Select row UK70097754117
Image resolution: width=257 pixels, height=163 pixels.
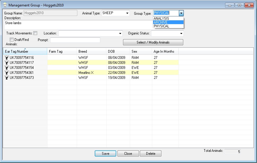click(91, 62)
